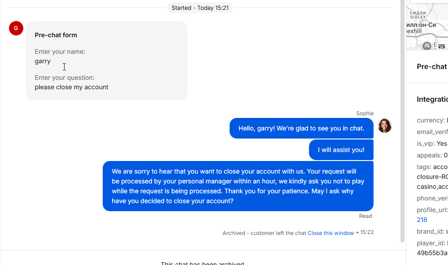The image size is (448, 265).
Task: Click the Pre-chat section heading in sidebar
Action: [x=432, y=66]
